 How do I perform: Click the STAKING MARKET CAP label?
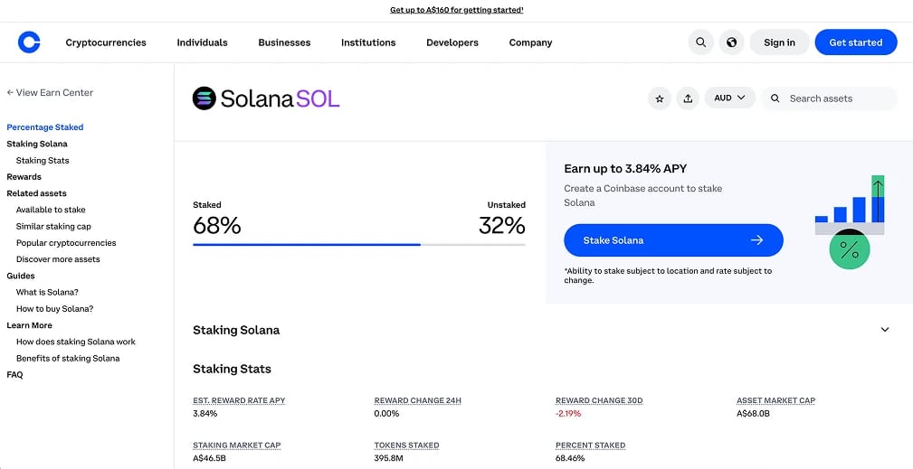click(x=236, y=446)
